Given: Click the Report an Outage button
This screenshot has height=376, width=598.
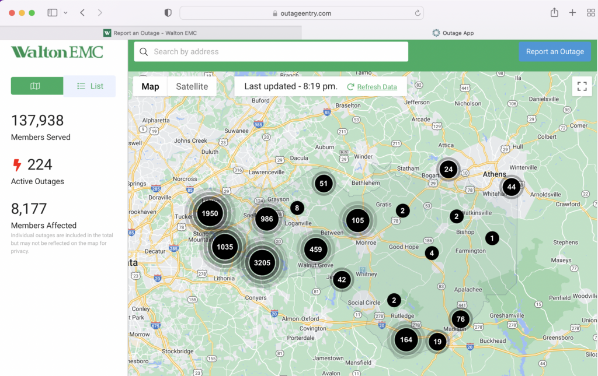Looking at the screenshot, I should point(555,51).
